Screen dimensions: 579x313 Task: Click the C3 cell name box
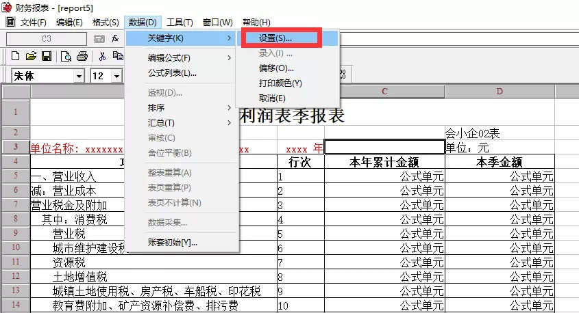tap(47, 39)
